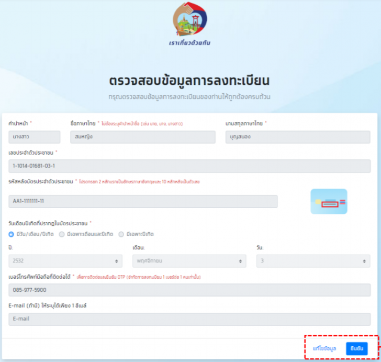Open the month dropdown showing พฤศจิกายน
Screen dimensions: 381x362
pyautogui.click(x=189, y=261)
